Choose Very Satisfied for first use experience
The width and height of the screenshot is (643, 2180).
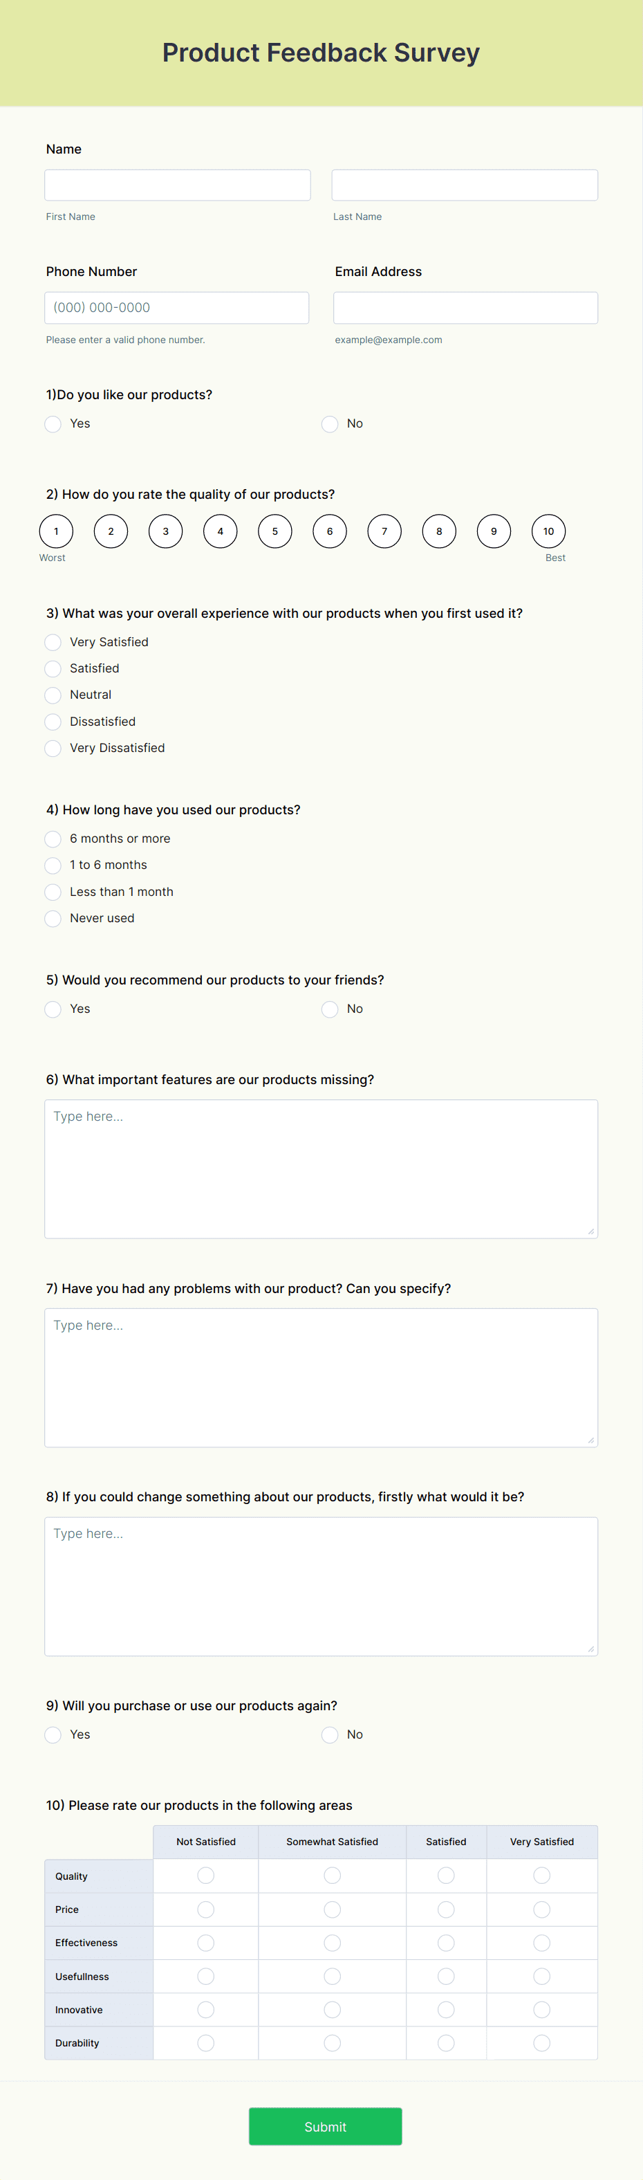tap(53, 641)
